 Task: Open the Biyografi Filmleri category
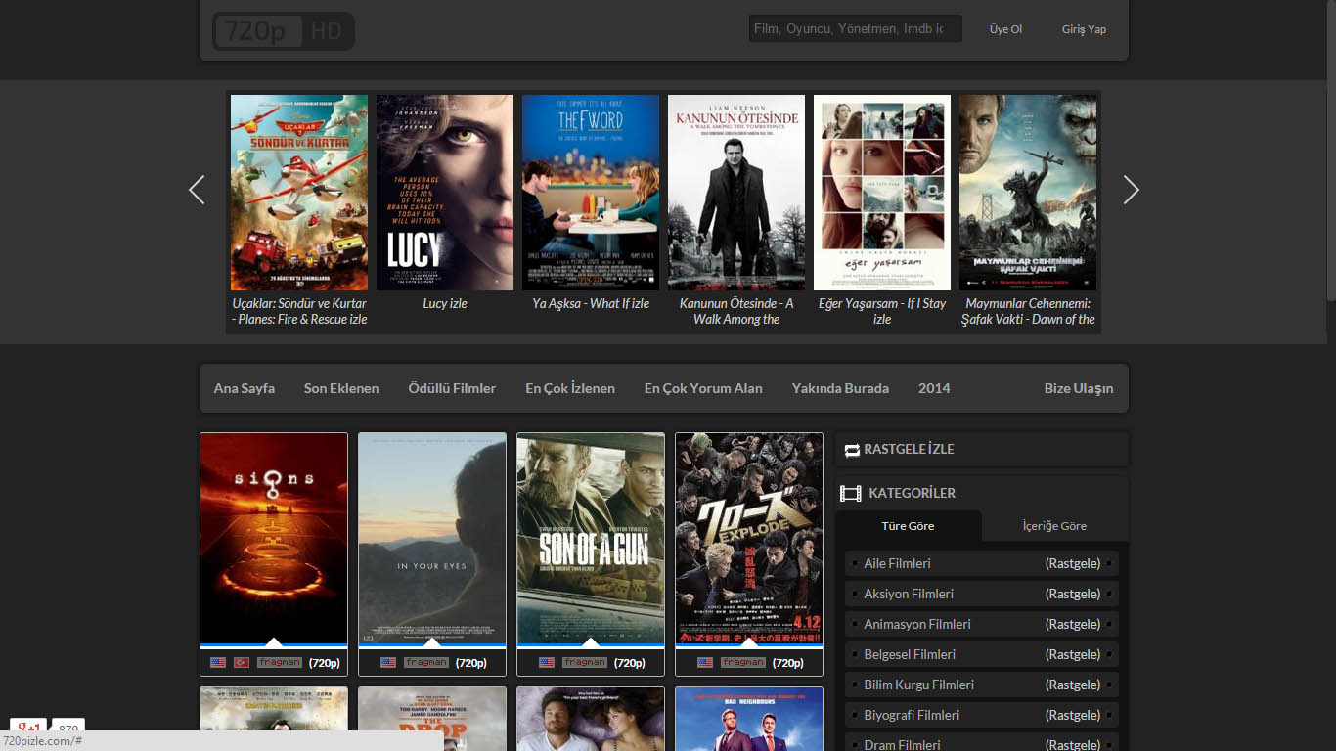912,715
